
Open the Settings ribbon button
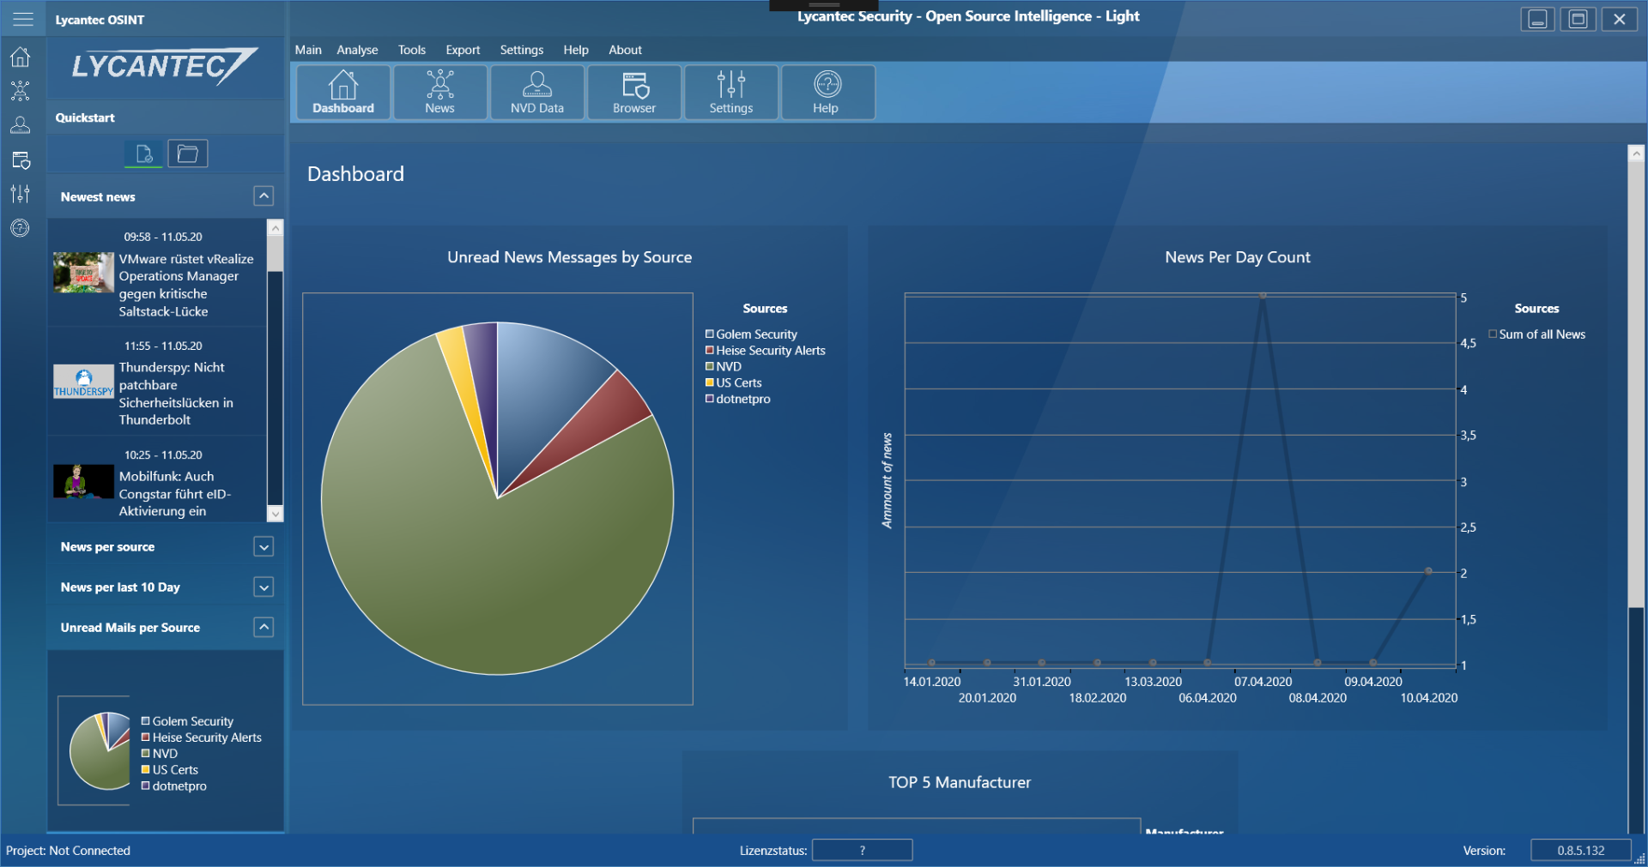[x=731, y=92]
